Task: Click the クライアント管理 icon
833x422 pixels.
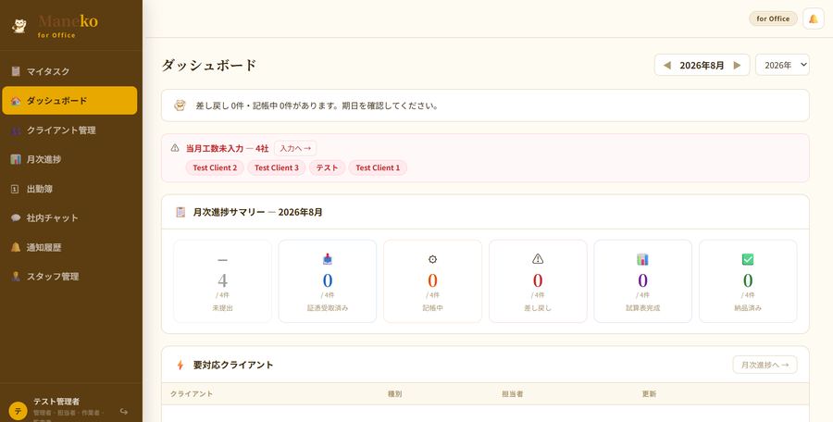Action: point(16,130)
